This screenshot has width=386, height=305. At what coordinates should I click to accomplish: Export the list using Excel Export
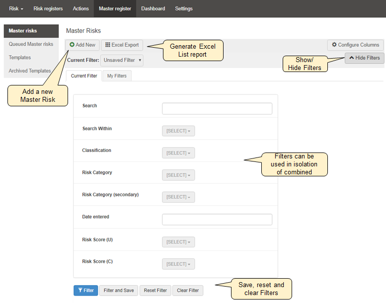click(x=122, y=45)
